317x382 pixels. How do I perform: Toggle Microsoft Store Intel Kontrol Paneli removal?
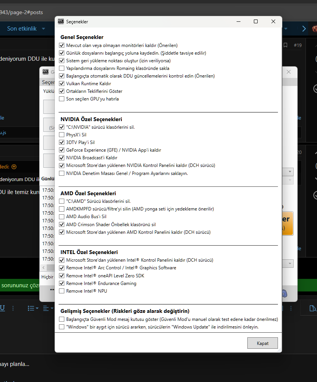coord(62,260)
